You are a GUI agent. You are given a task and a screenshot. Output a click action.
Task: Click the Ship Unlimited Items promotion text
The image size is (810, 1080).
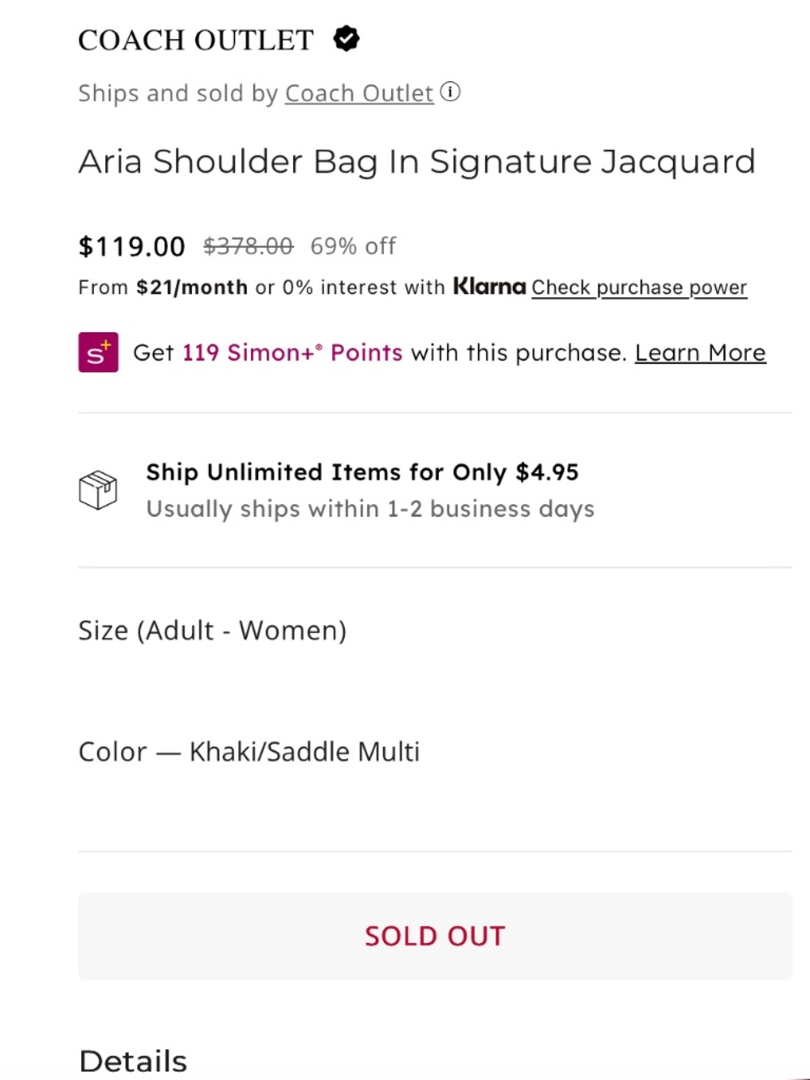(363, 472)
